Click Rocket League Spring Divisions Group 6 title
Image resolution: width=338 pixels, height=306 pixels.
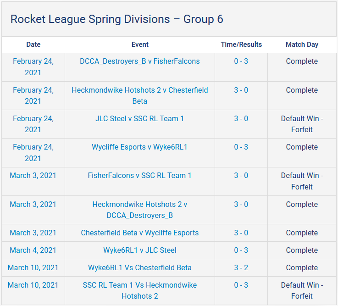tap(116, 19)
